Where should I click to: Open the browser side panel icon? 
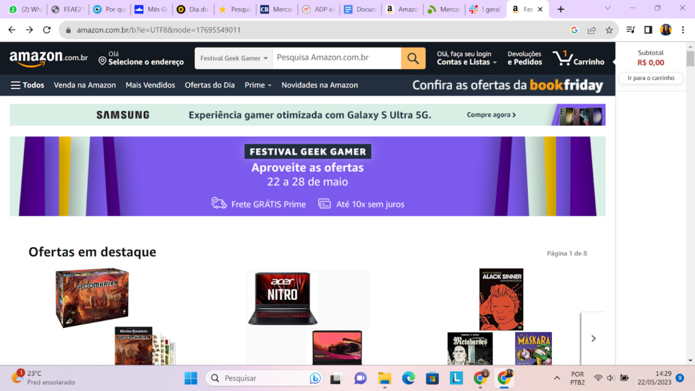(648, 30)
